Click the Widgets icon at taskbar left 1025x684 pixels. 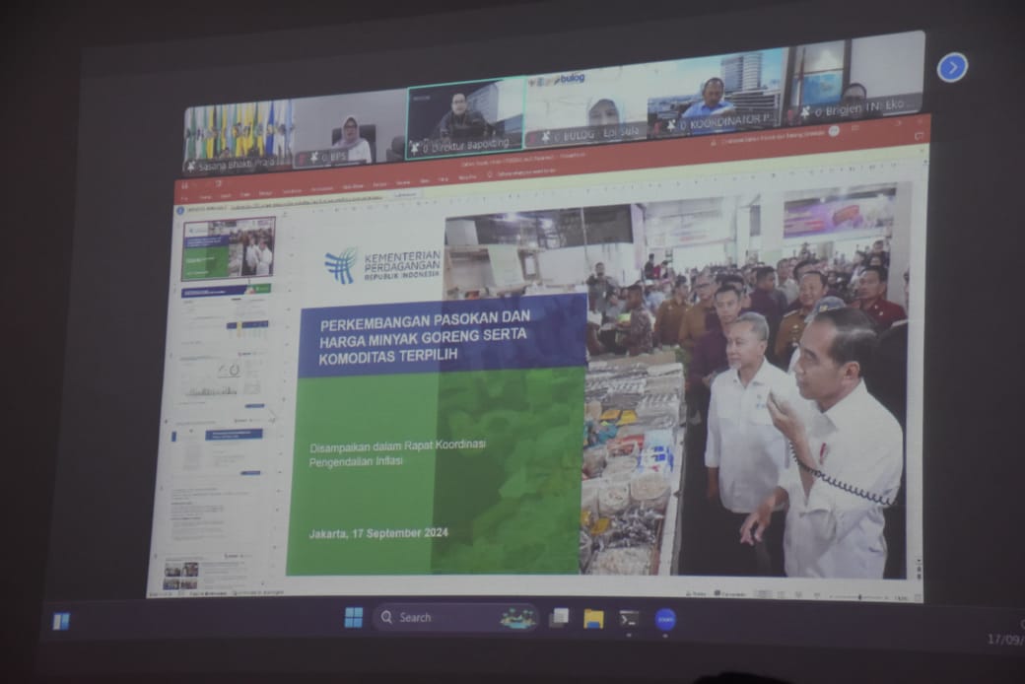coord(61,621)
